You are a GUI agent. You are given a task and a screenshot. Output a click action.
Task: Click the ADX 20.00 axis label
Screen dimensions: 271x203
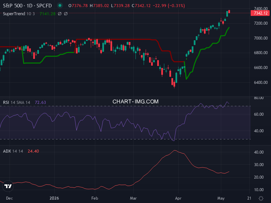(x=259, y=177)
